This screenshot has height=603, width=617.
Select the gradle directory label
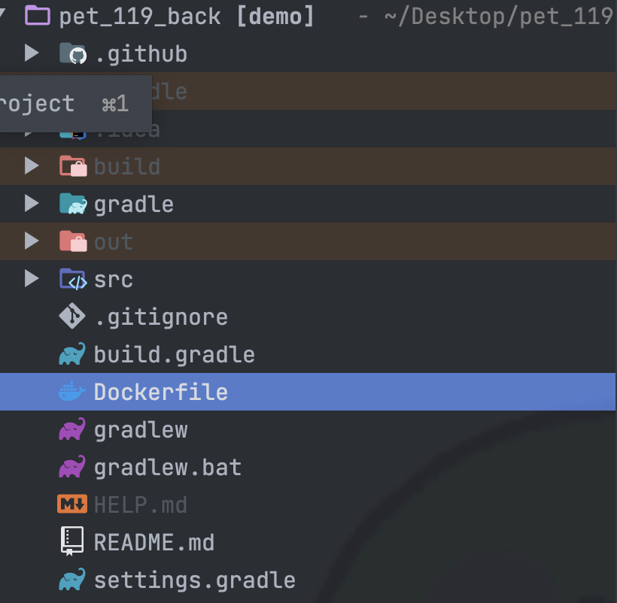tap(134, 205)
